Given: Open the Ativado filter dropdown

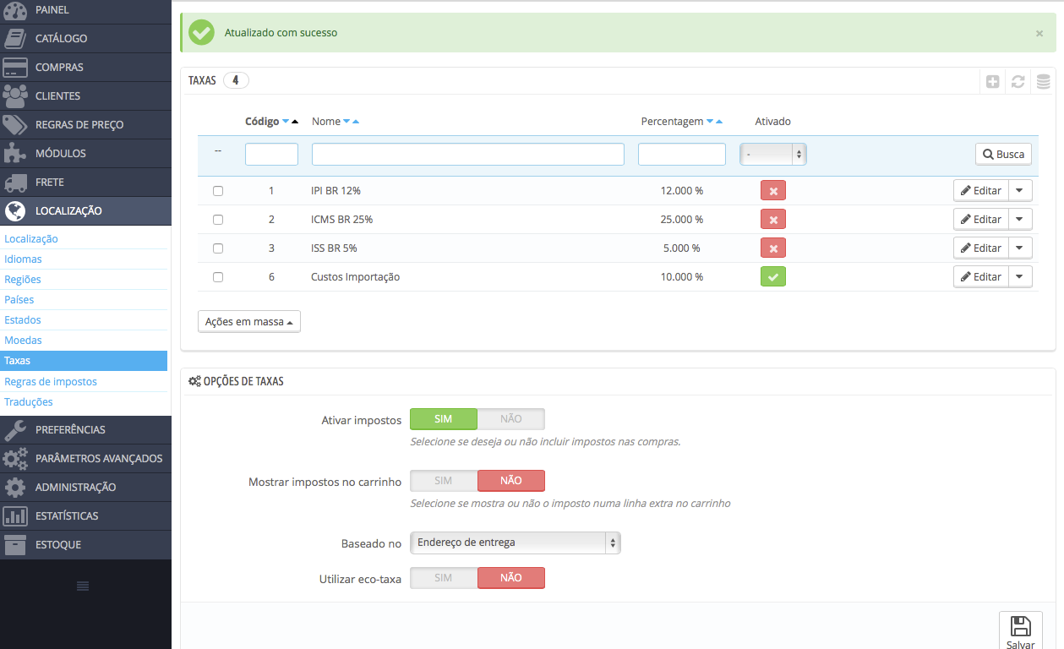Looking at the screenshot, I should click(773, 154).
